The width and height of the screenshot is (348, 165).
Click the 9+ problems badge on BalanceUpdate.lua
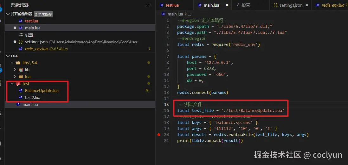pos(148,91)
